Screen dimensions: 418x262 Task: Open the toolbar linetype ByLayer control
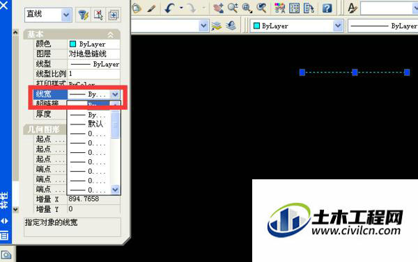[x=383, y=26]
